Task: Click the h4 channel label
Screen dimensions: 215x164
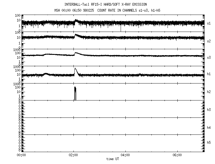Action: click(x=209, y=128)
